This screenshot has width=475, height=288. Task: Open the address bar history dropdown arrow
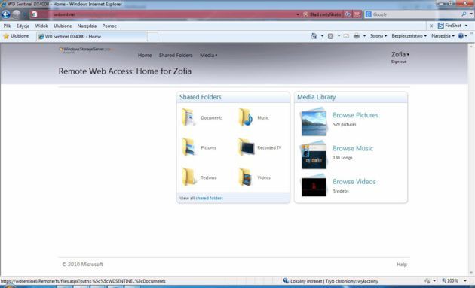[298, 14]
